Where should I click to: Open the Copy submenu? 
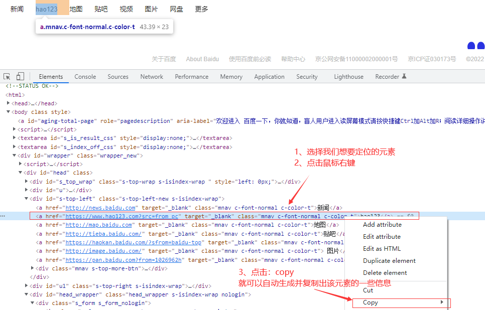pos(402,303)
